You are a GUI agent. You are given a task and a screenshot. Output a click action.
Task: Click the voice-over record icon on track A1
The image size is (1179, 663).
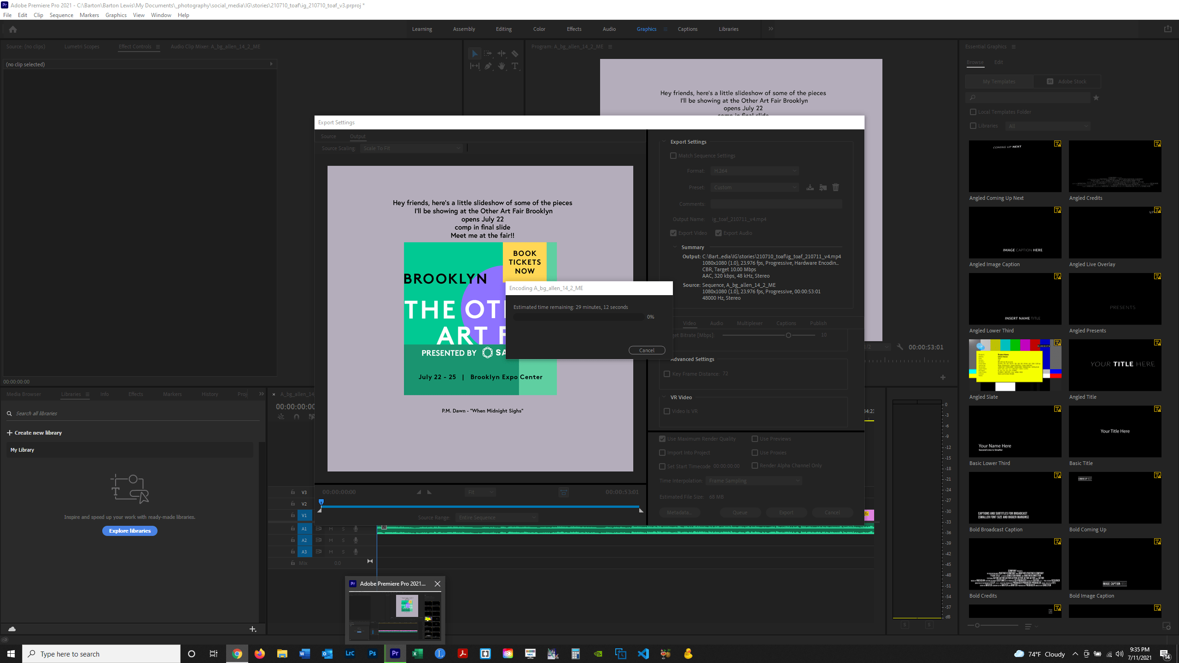tap(356, 529)
